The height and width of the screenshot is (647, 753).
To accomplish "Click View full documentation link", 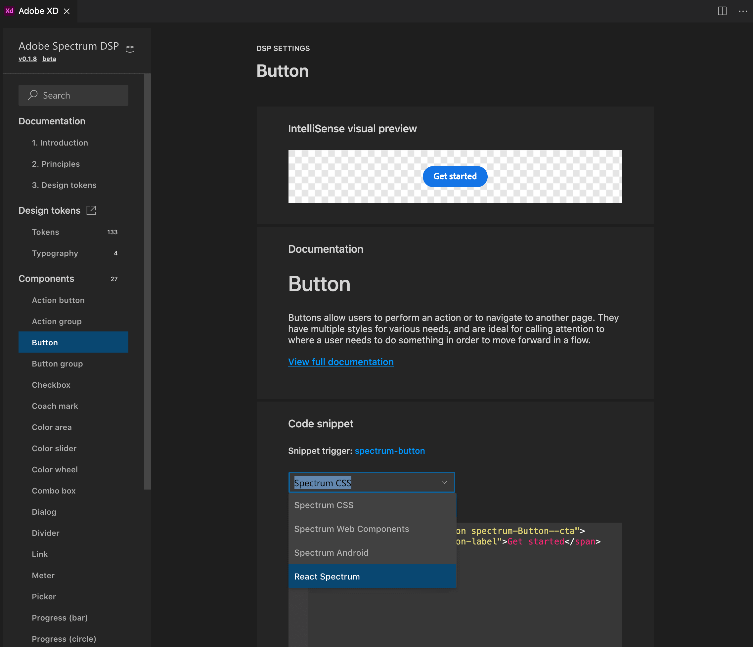I will tap(341, 362).
